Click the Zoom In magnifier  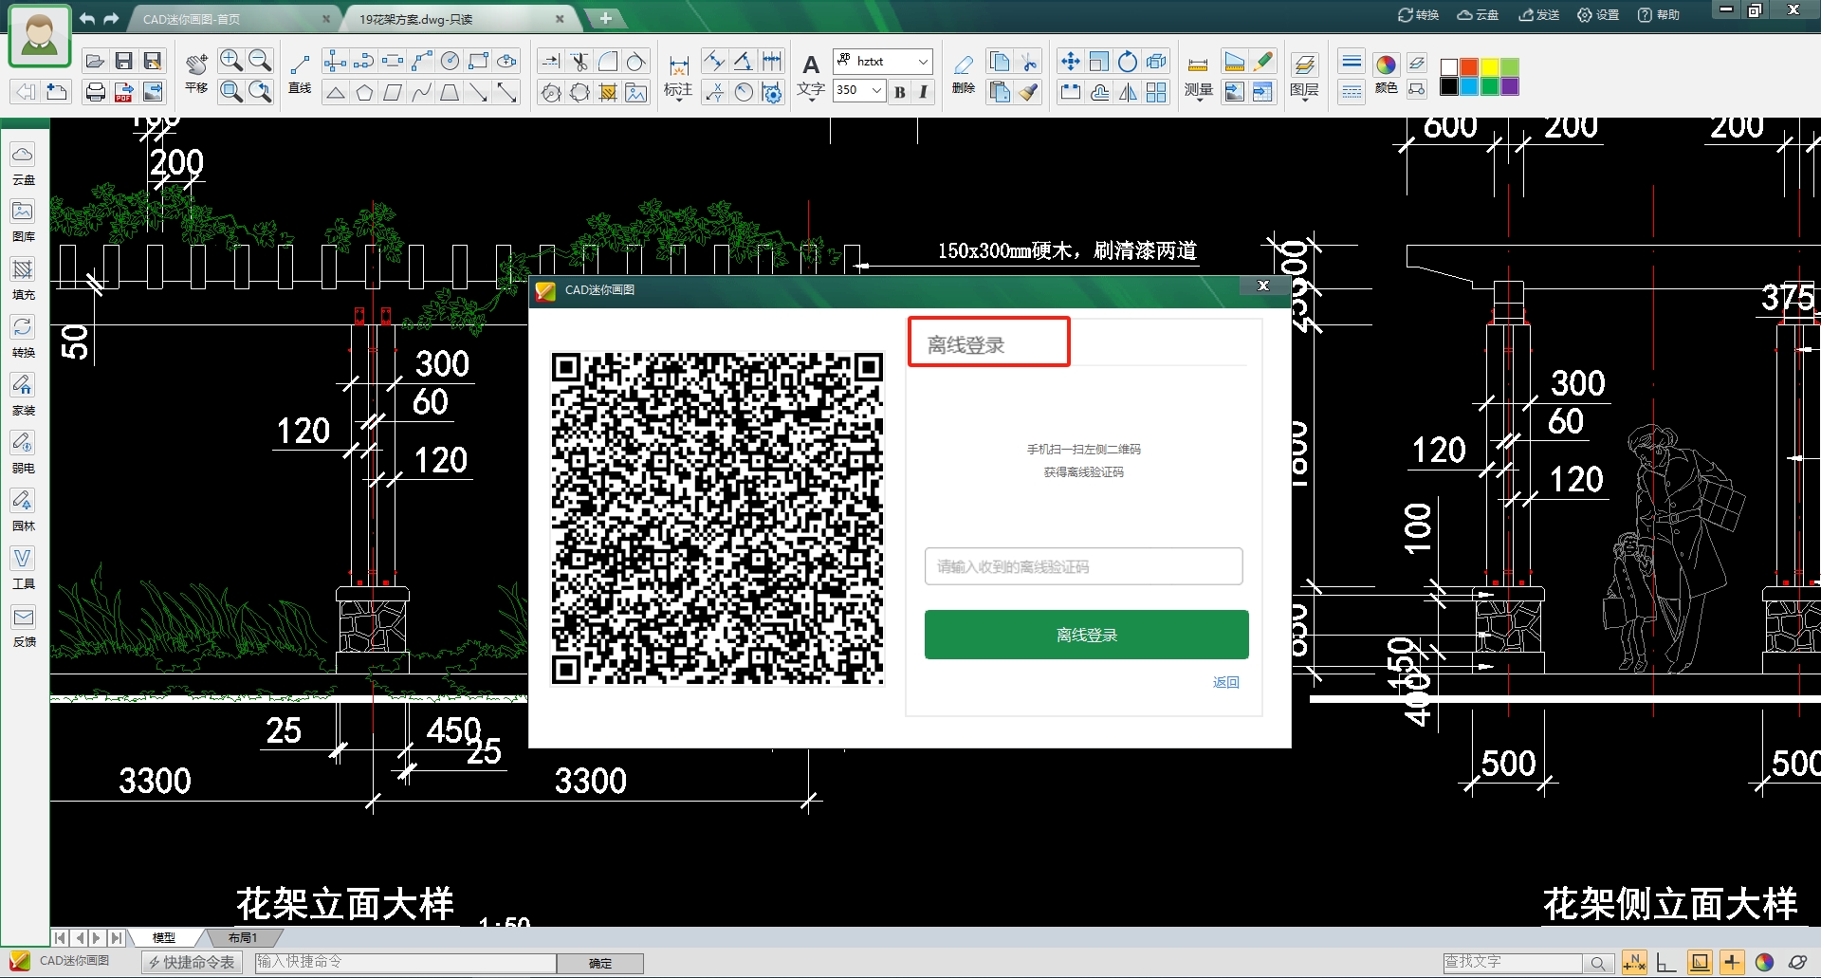[x=230, y=62]
